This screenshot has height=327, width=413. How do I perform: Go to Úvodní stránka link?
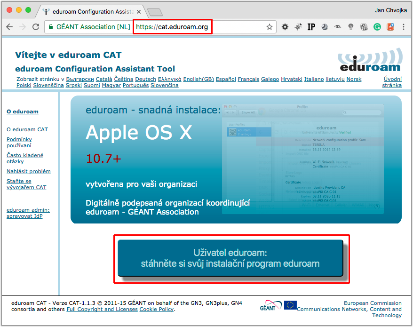tap(392, 82)
